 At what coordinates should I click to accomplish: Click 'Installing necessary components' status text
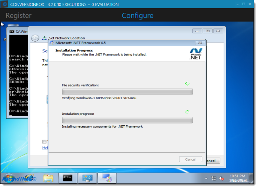102,126
